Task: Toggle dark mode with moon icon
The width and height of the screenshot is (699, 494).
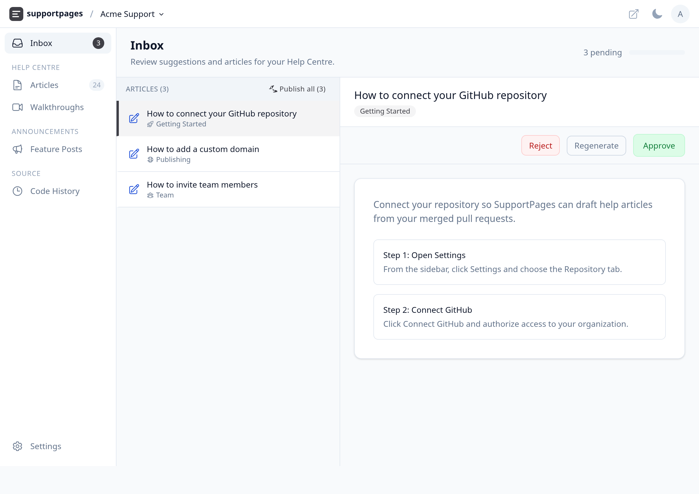Action: (657, 14)
